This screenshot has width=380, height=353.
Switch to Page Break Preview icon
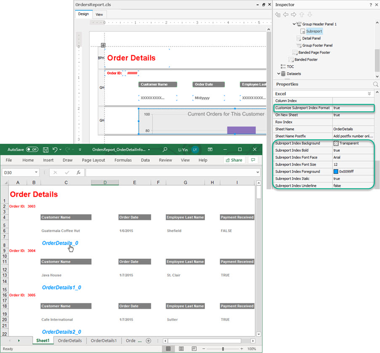(x=194, y=349)
